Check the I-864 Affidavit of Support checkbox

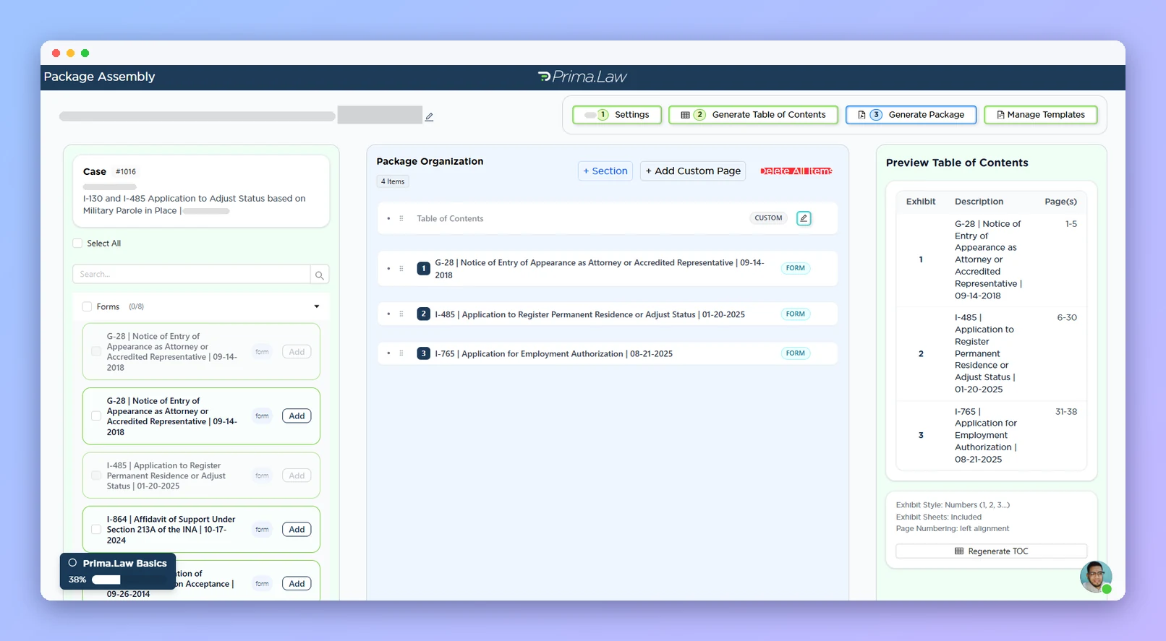(x=96, y=530)
